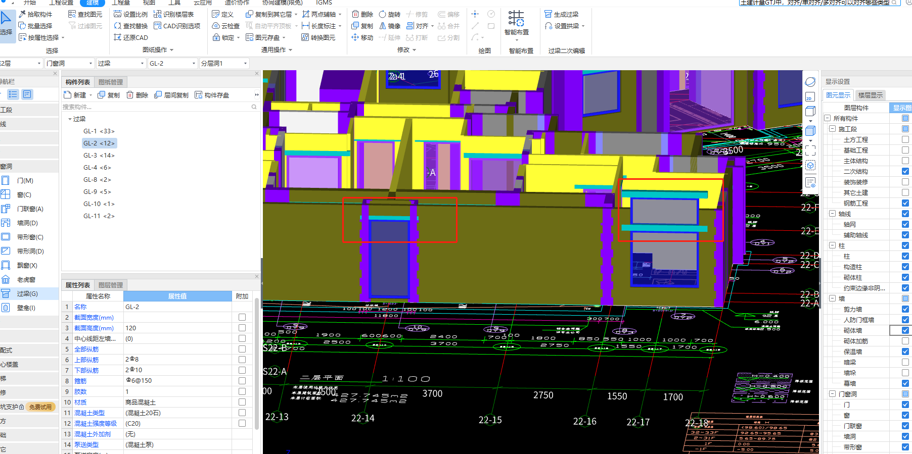
Task: Check the 截面高度 attach checkbox
Action: 242,328
